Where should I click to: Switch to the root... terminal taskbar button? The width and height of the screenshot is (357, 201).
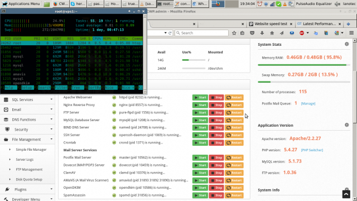click(x=165, y=4)
